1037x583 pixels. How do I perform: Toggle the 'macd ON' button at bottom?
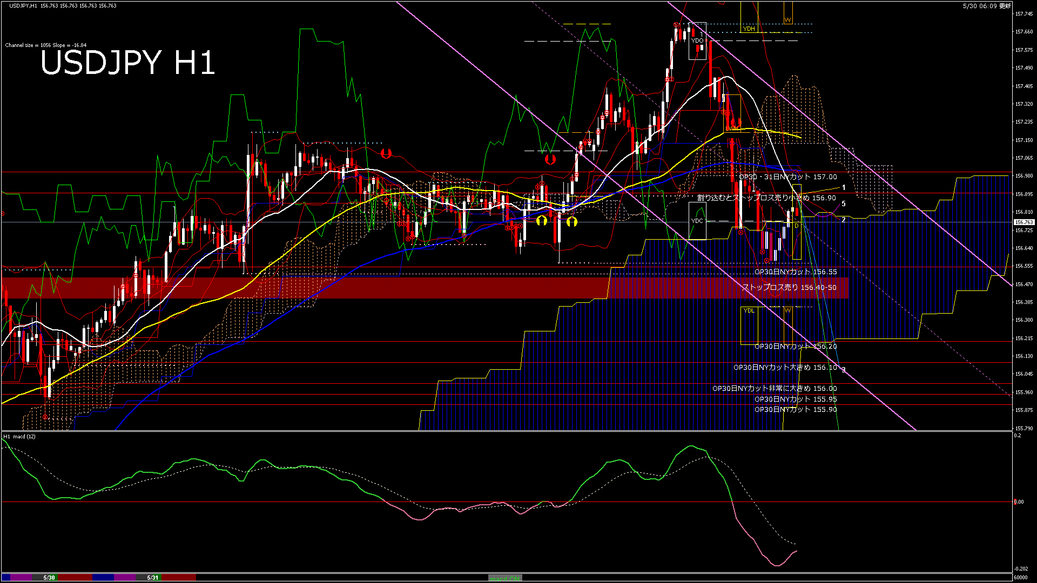click(505, 578)
